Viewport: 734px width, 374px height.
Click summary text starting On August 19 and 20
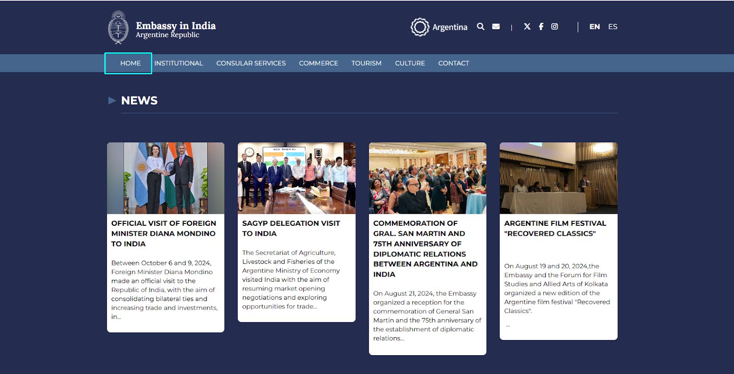pyautogui.click(x=557, y=288)
